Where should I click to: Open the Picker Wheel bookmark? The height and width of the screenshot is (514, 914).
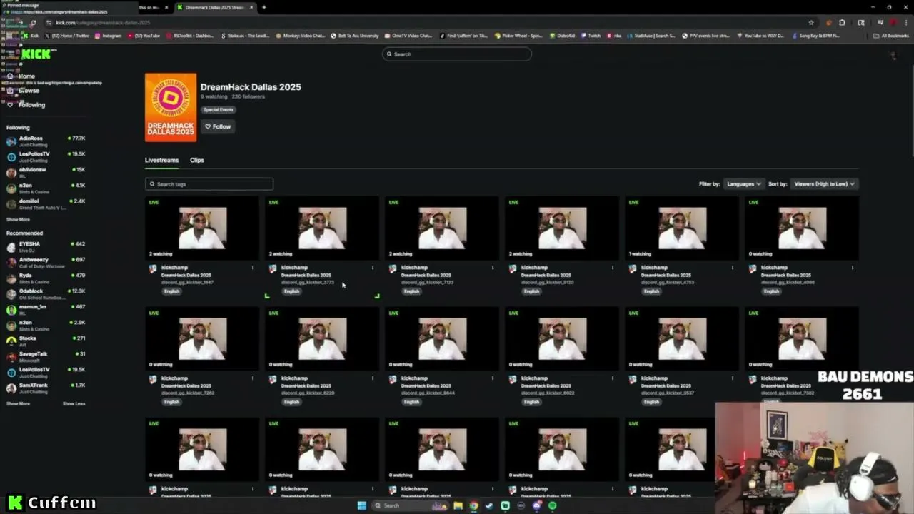pos(518,36)
